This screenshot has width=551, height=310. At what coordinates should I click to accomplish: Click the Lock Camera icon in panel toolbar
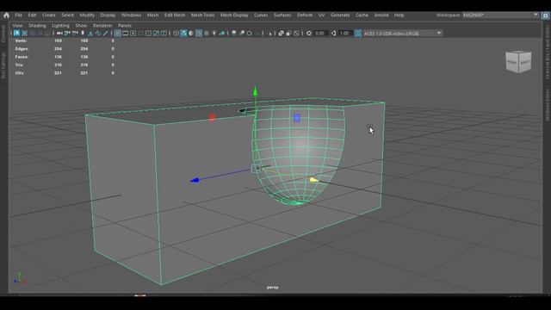pos(67,33)
